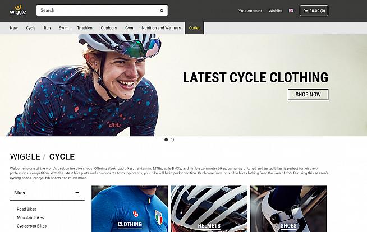The height and width of the screenshot is (232, 367).
Task: Open the UK flag country selector
Action: coord(291,11)
